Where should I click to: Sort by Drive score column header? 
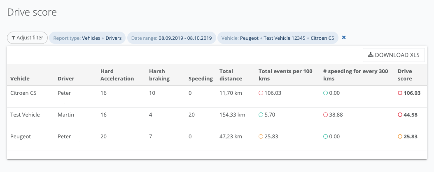[405, 75]
